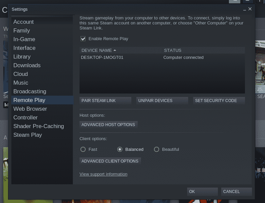
Task: Select the DESKTOP-1MOGT01 device row
Action: (162, 58)
